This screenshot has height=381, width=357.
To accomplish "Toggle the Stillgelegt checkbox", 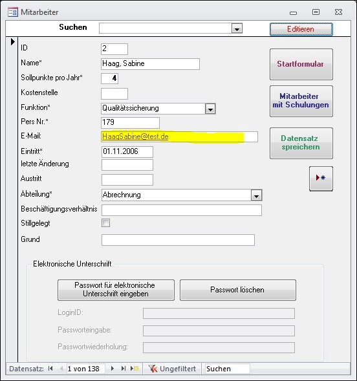I will click(105, 223).
